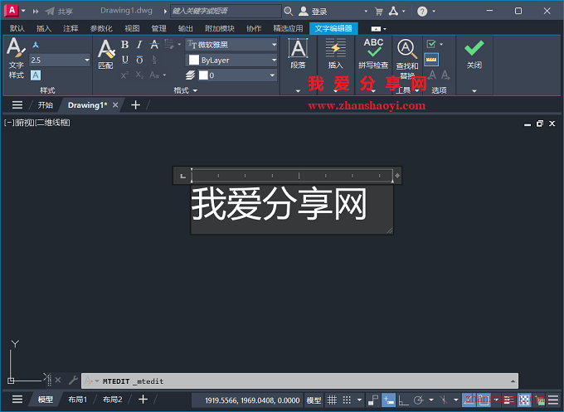Expand the text height 2.5 dropdown
564x412 pixels.
(86, 61)
